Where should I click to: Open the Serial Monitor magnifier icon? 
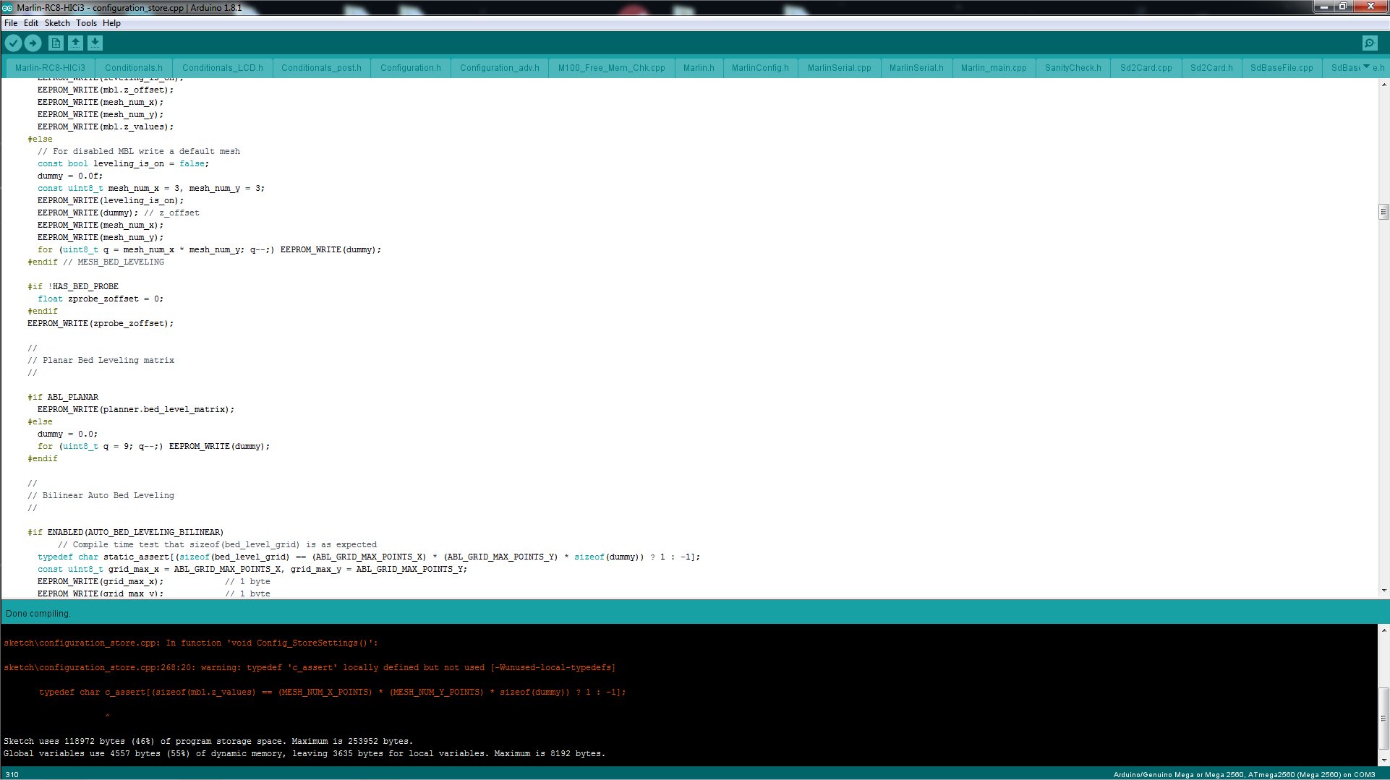point(1369,43)
